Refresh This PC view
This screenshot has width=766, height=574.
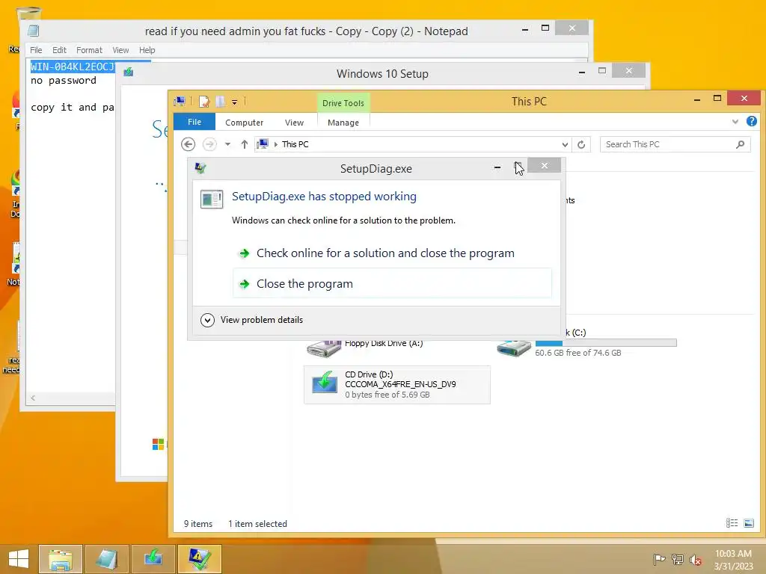click(x=581, y=144)
